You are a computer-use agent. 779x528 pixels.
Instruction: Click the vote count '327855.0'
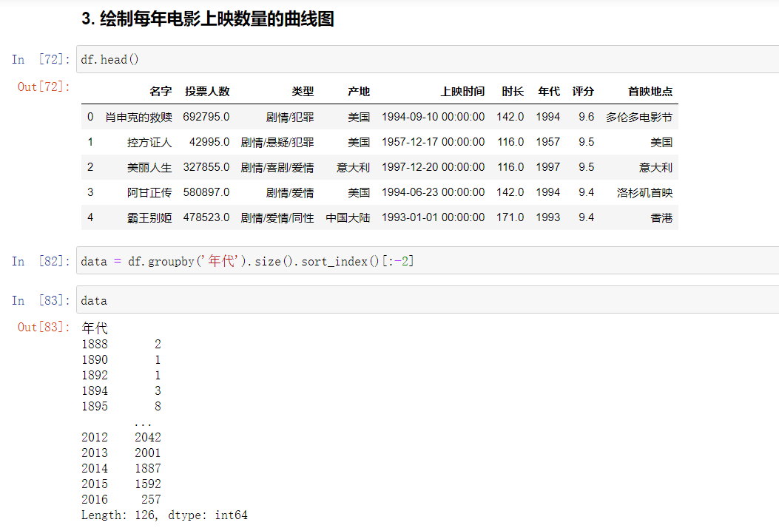(206, 167)
